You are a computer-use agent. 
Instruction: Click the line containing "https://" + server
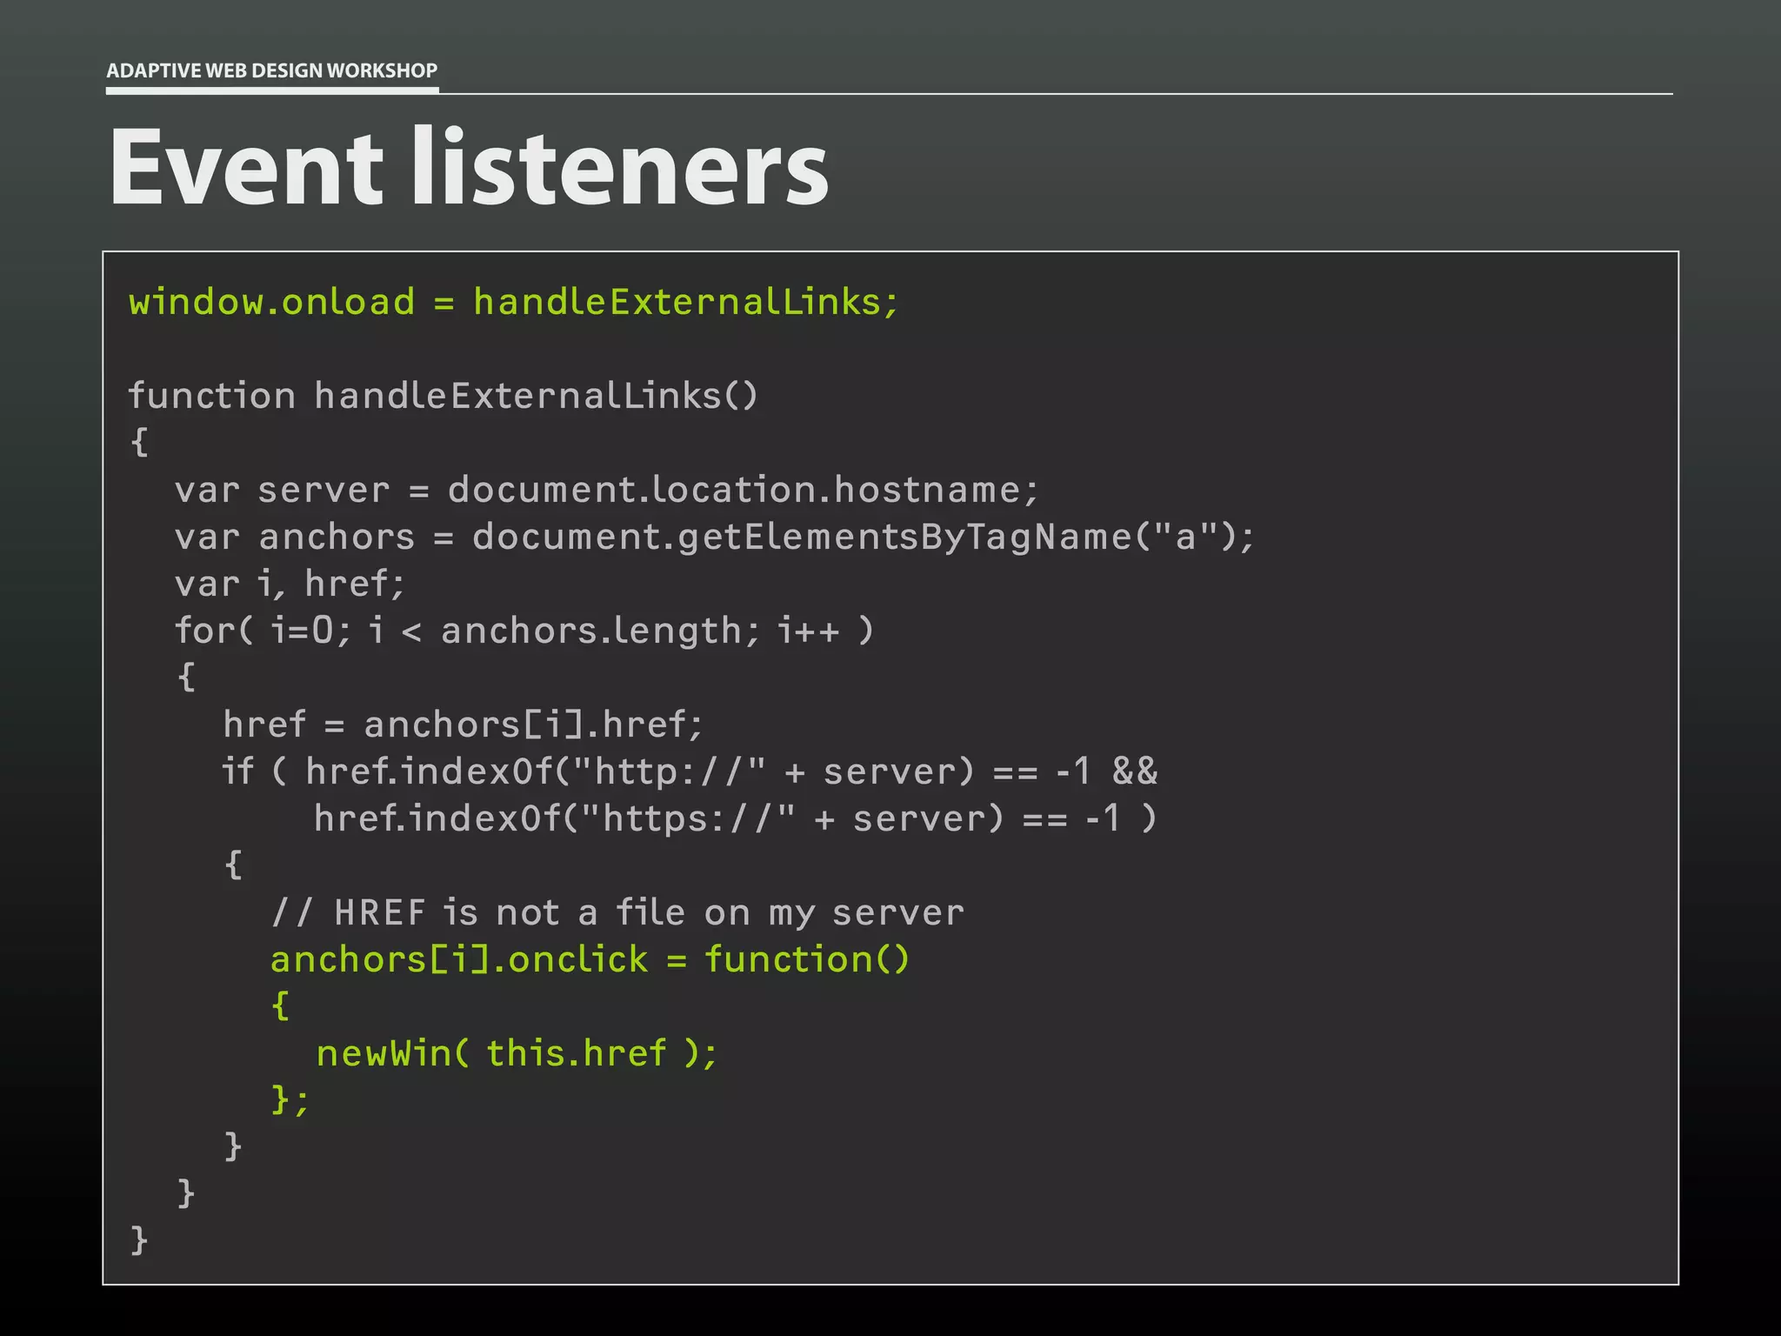[736, 818]
